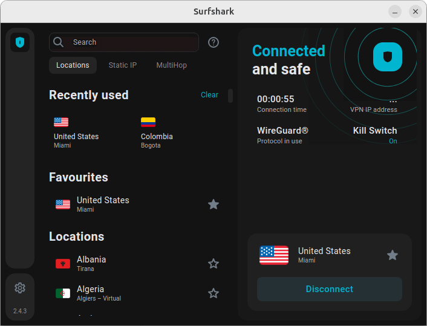
Task: Close the Surfshark window
Action: 416,11
